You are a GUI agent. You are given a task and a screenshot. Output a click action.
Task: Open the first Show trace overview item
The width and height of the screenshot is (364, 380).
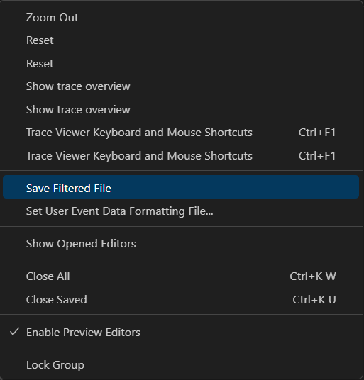[x=181, y=86]
